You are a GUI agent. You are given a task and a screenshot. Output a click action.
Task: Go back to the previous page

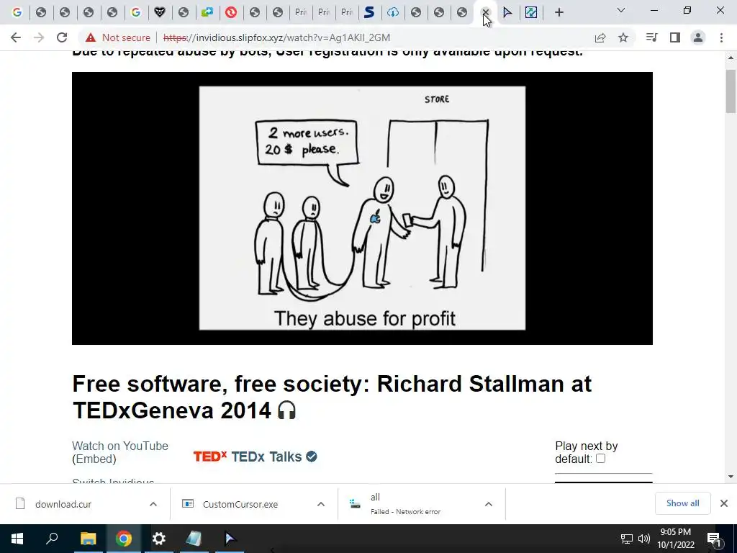[16, 37]
